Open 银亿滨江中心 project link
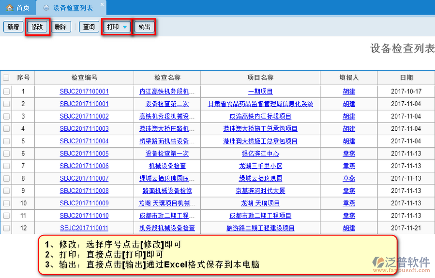The width and height of the screenshot is (435, 278). click(260, 154)
